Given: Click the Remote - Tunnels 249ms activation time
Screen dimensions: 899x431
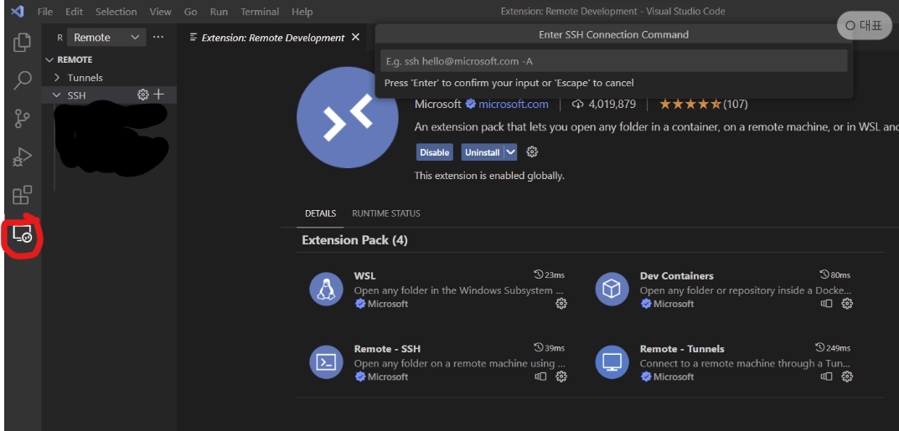Looking at the screenshot, I should tap(833, 348).
